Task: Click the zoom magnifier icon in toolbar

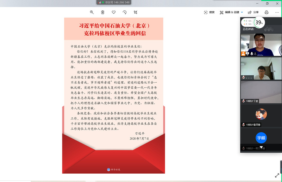Action: click(x=92, y=12)
